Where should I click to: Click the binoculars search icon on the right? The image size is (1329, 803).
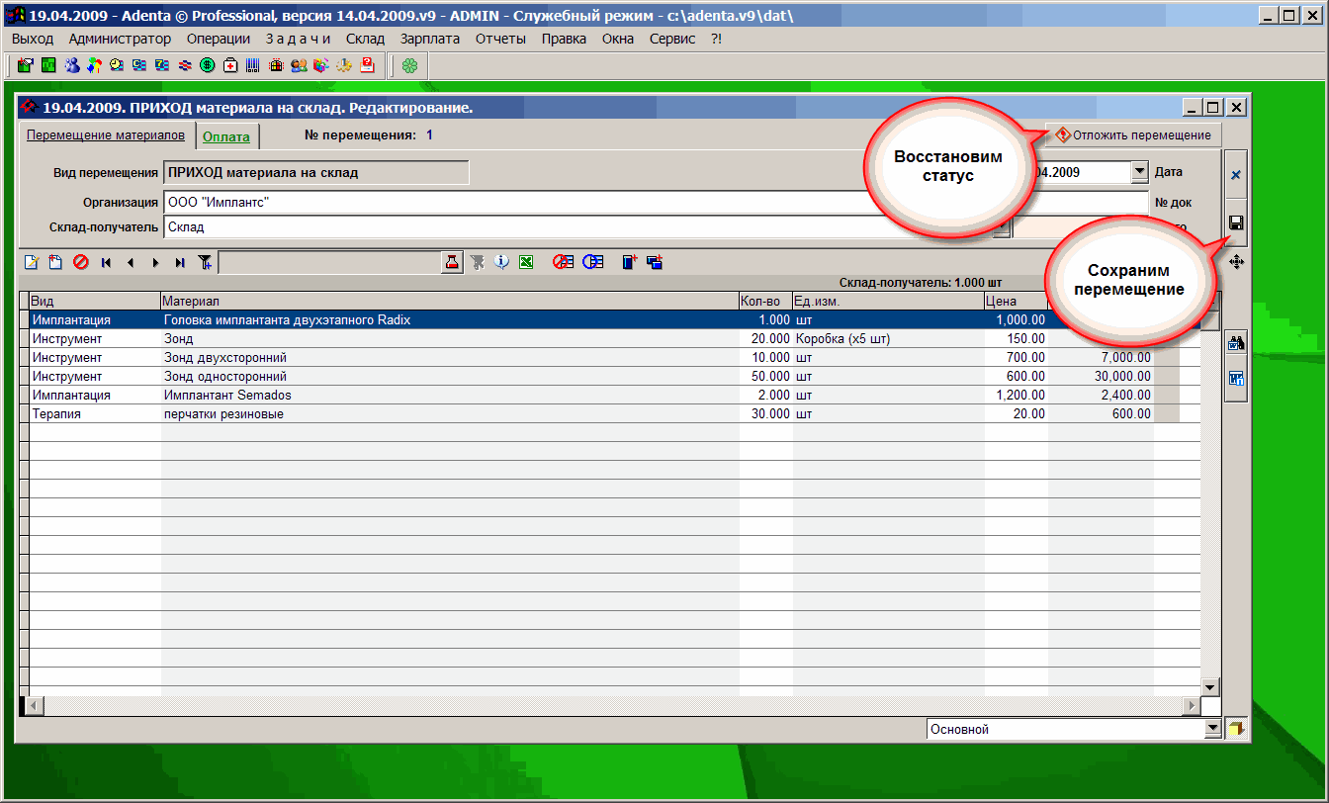[1235, 343]
